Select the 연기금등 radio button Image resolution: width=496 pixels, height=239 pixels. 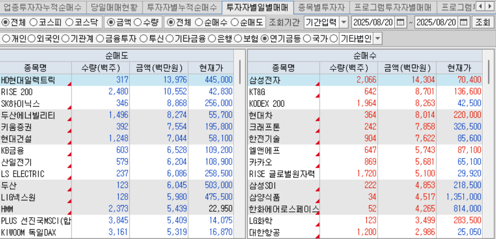(x=265, y=39)
